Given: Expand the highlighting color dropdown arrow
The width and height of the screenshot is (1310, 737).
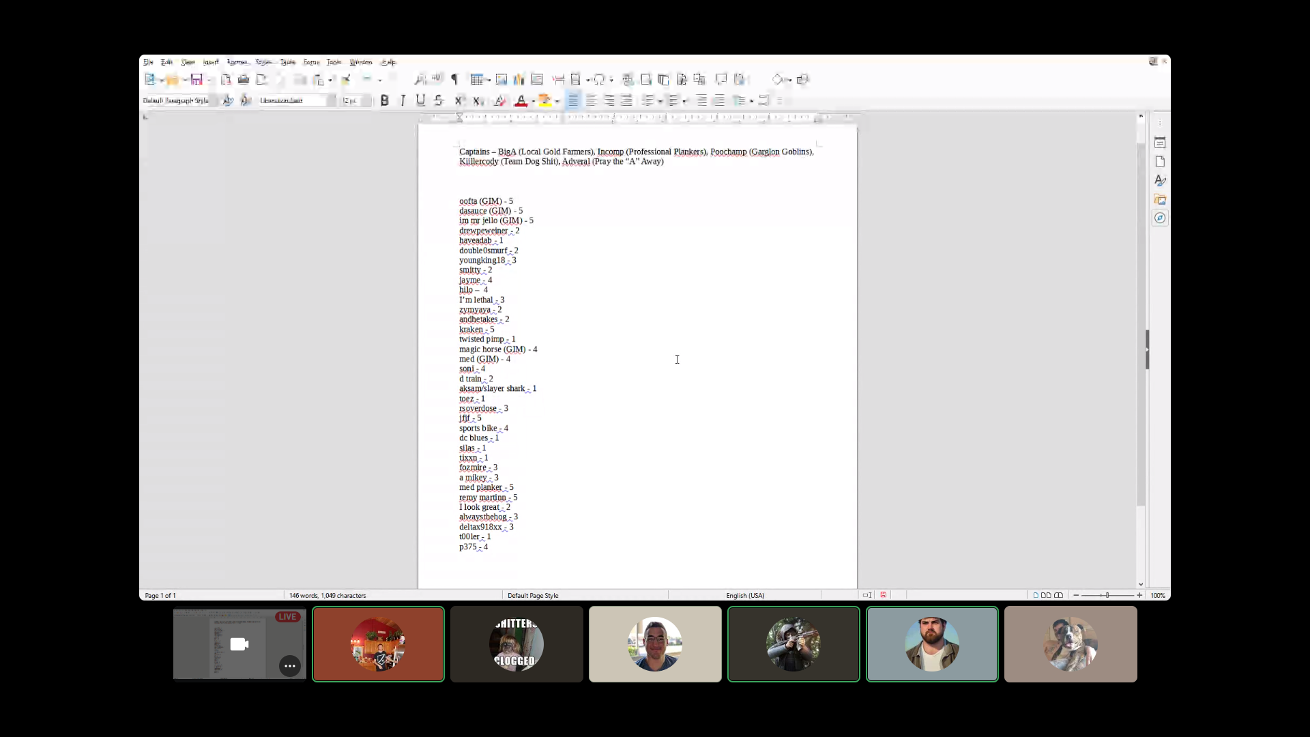Looking at the screenshot, I should pos(557,101).
